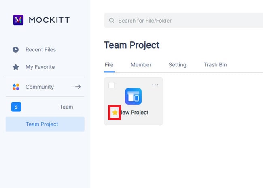Viewport: 263px width, 188px height.
Task: Switch to the Member tab
Action: pos(141,65)
